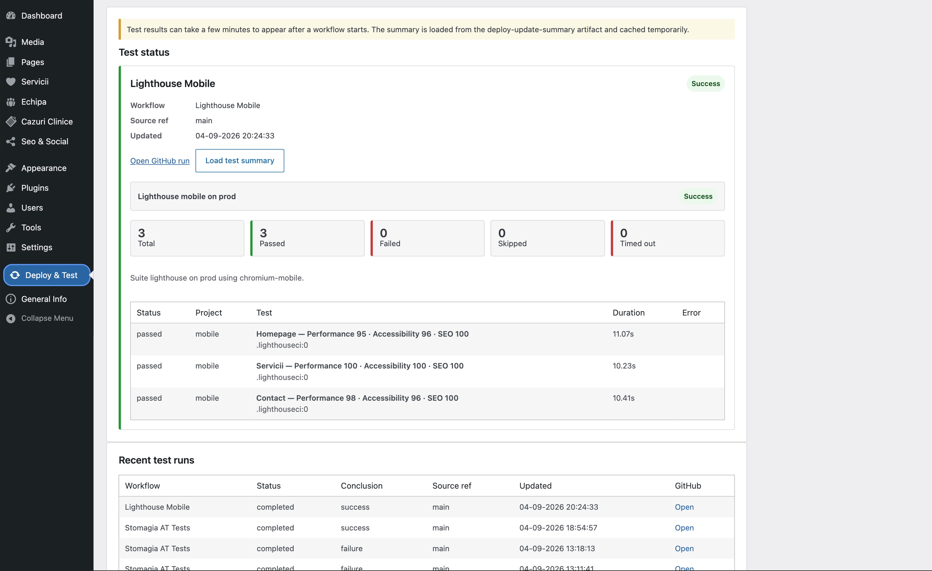Viewport: 932px width, 571px height.
Task: Click the yellow test results notice
Action: [427, 29]
